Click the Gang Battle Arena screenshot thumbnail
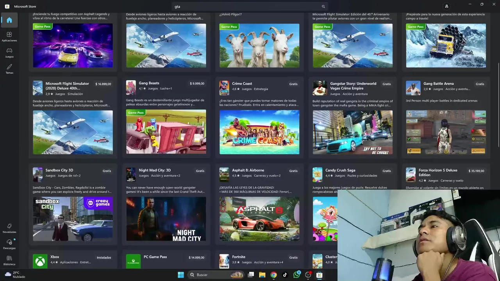500x281 pixels. point(446,132)
